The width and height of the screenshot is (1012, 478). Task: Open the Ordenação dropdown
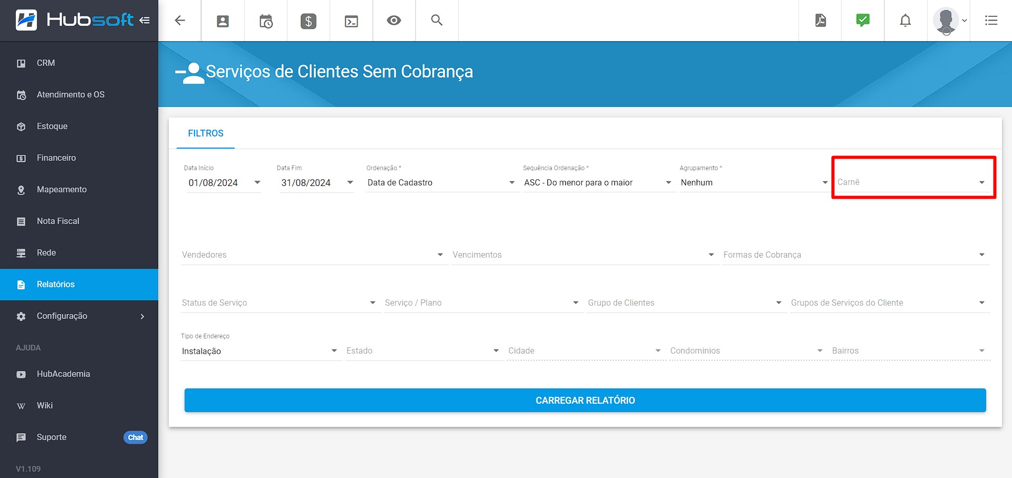[x=442, y=182]
